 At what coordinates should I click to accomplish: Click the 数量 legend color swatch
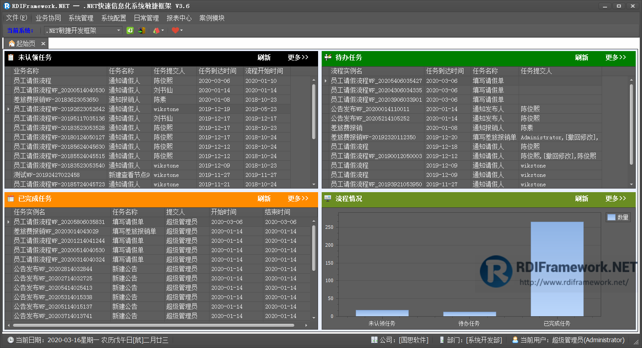611,217
